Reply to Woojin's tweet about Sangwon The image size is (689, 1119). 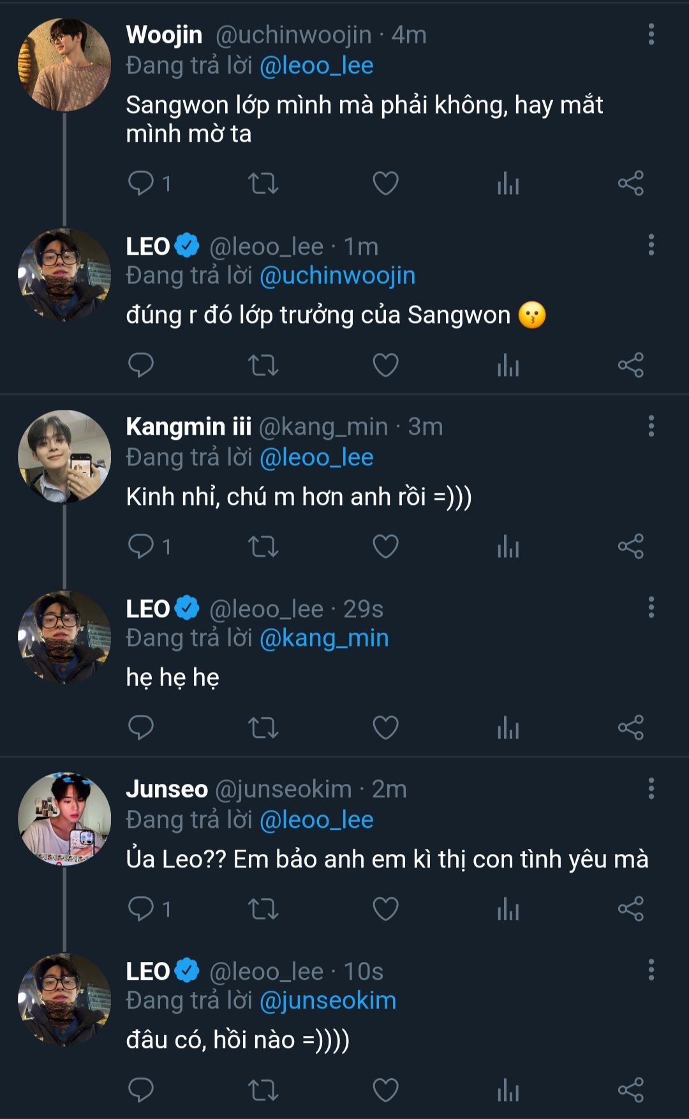[x=141, y=184]
